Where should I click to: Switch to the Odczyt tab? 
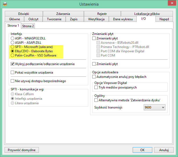coord(33,19)
